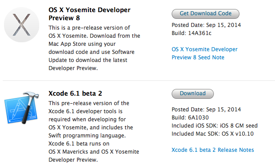Image resolution: width=275 pixels, height=168 pixels.
Task: Open the Yosemite Developer Preview 8 Seed Note link
Action: pos(204,53)
